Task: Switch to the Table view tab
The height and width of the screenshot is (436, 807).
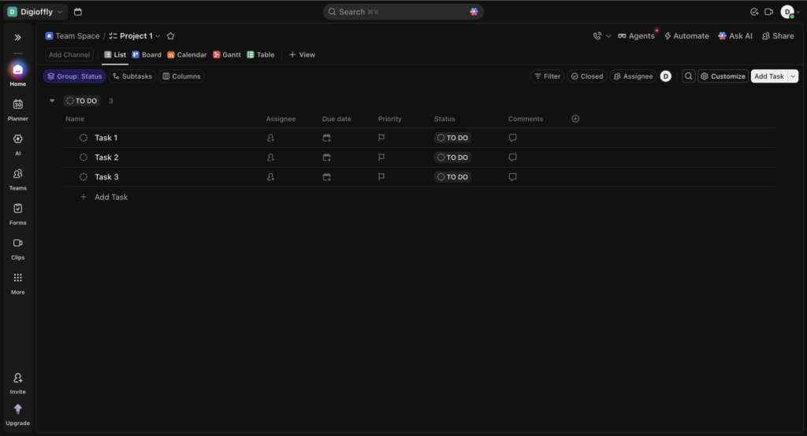Action: pyautogui.click(x=260, y=54)
